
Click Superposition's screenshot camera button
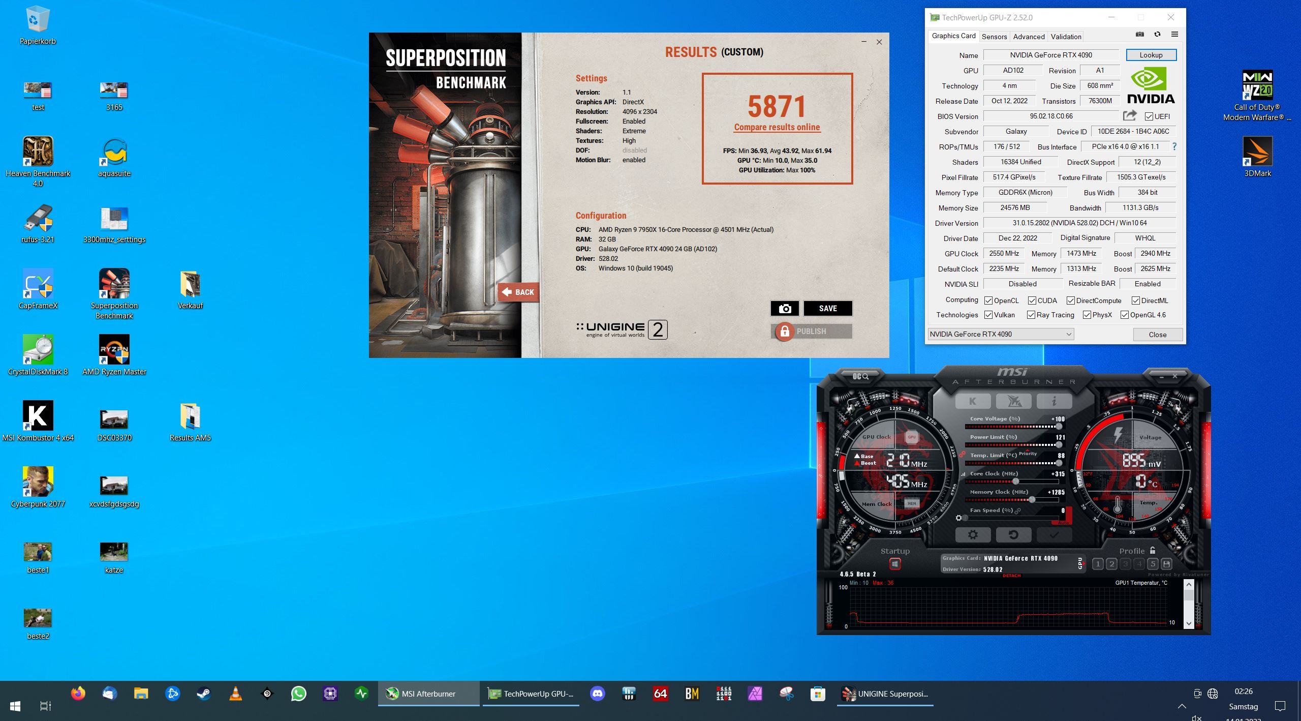click(785, 309)
